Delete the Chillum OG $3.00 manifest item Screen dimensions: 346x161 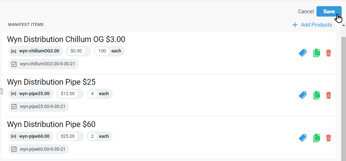tap(328, 53)
